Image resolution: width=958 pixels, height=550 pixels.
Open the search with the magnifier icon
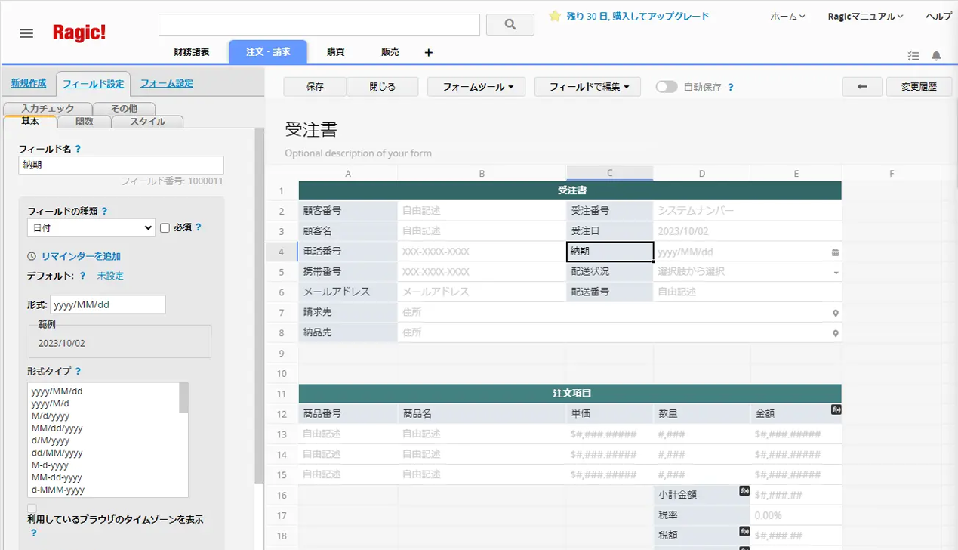[x=511, y=23]
